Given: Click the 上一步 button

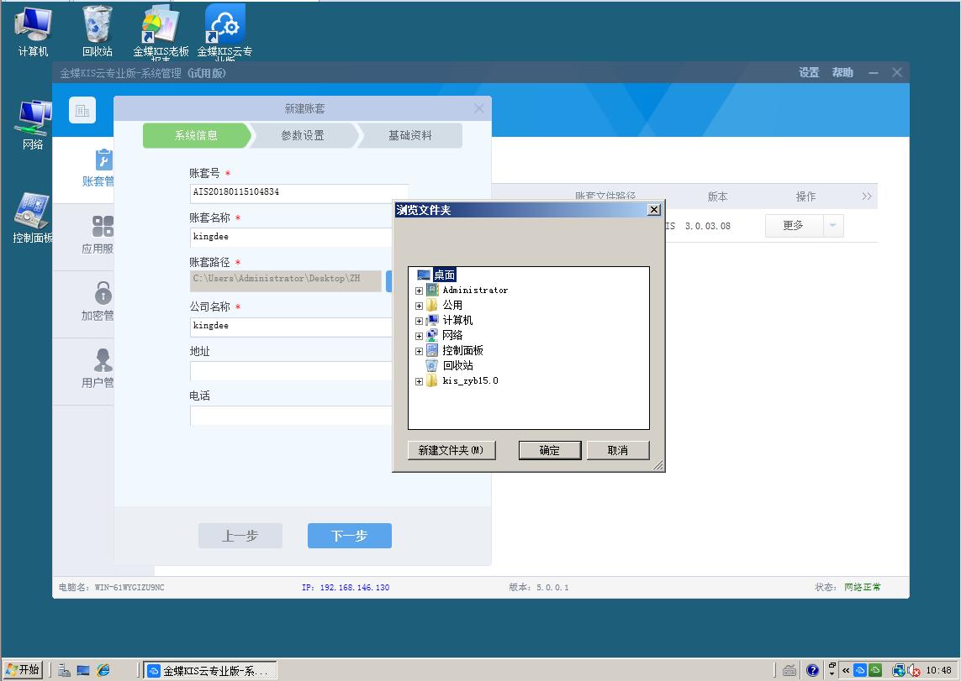Looking at the screenshot, I should click(240, 536).
